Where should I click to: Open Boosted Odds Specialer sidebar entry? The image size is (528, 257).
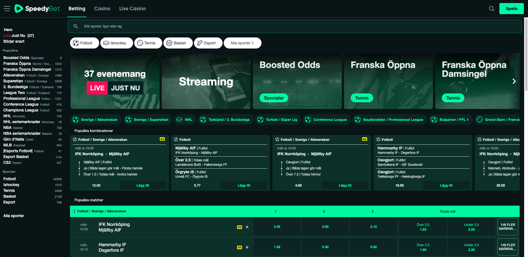click(x=33, y=58)
